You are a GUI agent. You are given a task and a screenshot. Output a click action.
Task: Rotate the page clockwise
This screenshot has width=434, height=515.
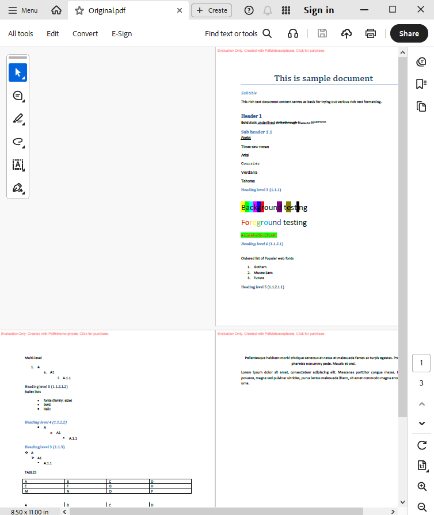pyautogui.click(x=422, y=445)
